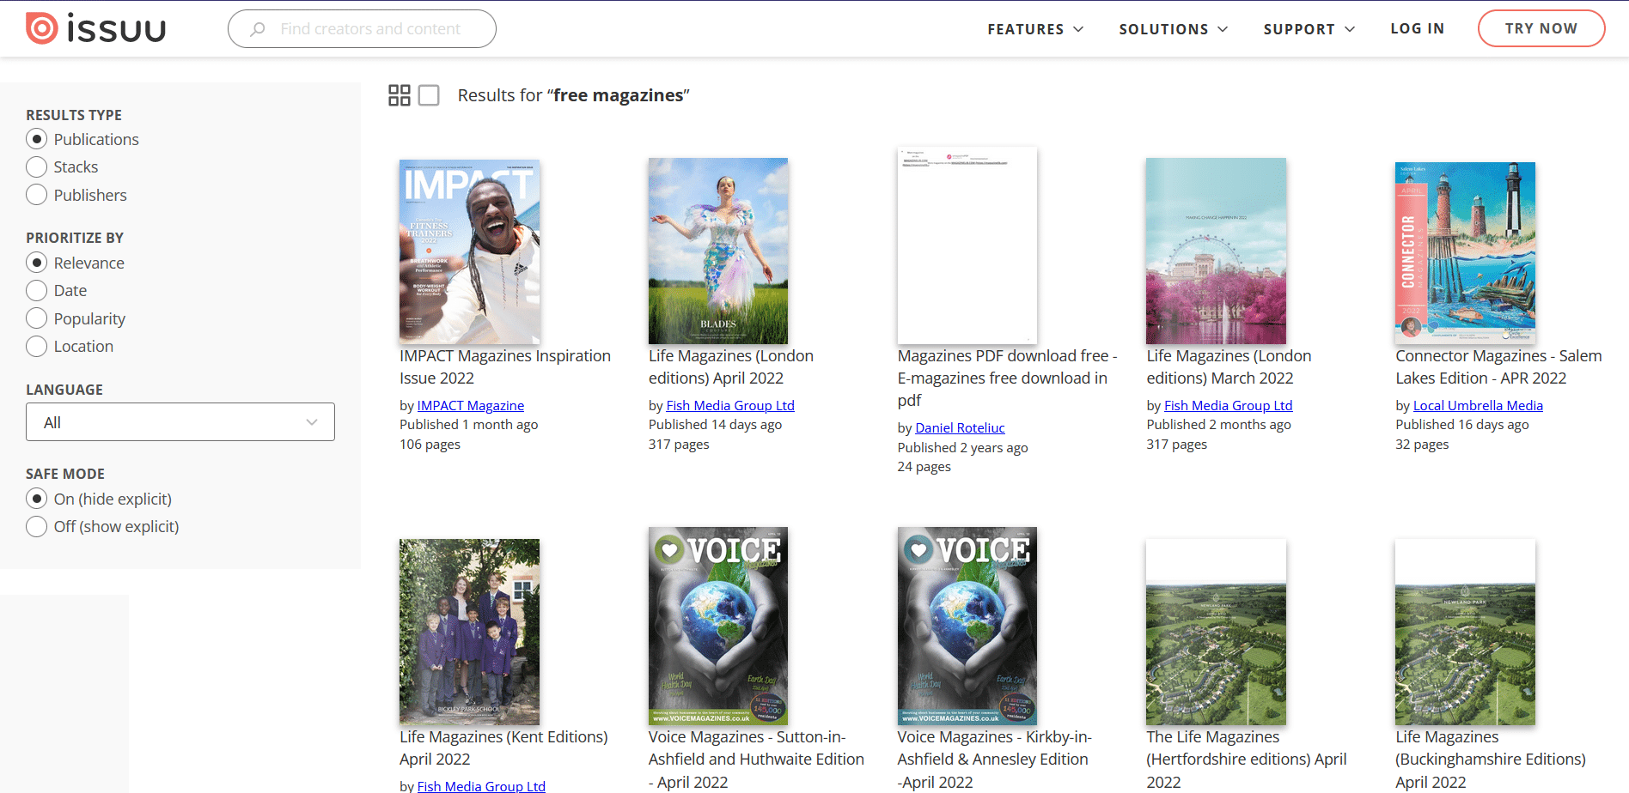The image size is (1629, 793).
Task: Open Connector Magazines Salem Lakes cover
Action: coord(1466,253)
